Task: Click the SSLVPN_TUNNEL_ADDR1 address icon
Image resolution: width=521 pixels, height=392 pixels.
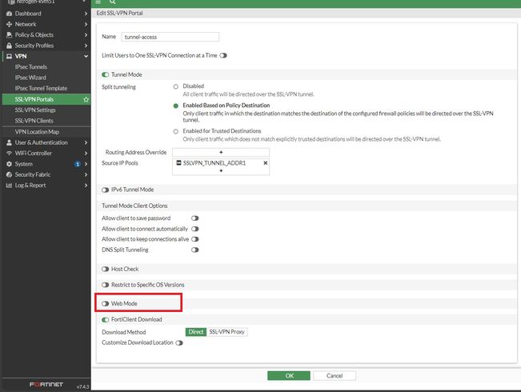Action: (178, 162)
